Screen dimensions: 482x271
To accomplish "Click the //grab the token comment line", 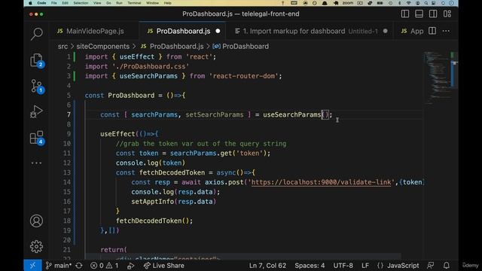I will pos(201,144).
